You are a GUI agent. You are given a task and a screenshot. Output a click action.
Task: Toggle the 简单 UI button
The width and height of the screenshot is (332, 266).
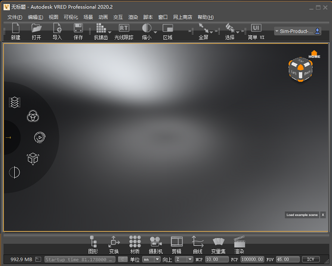click(x=256, y=31)
